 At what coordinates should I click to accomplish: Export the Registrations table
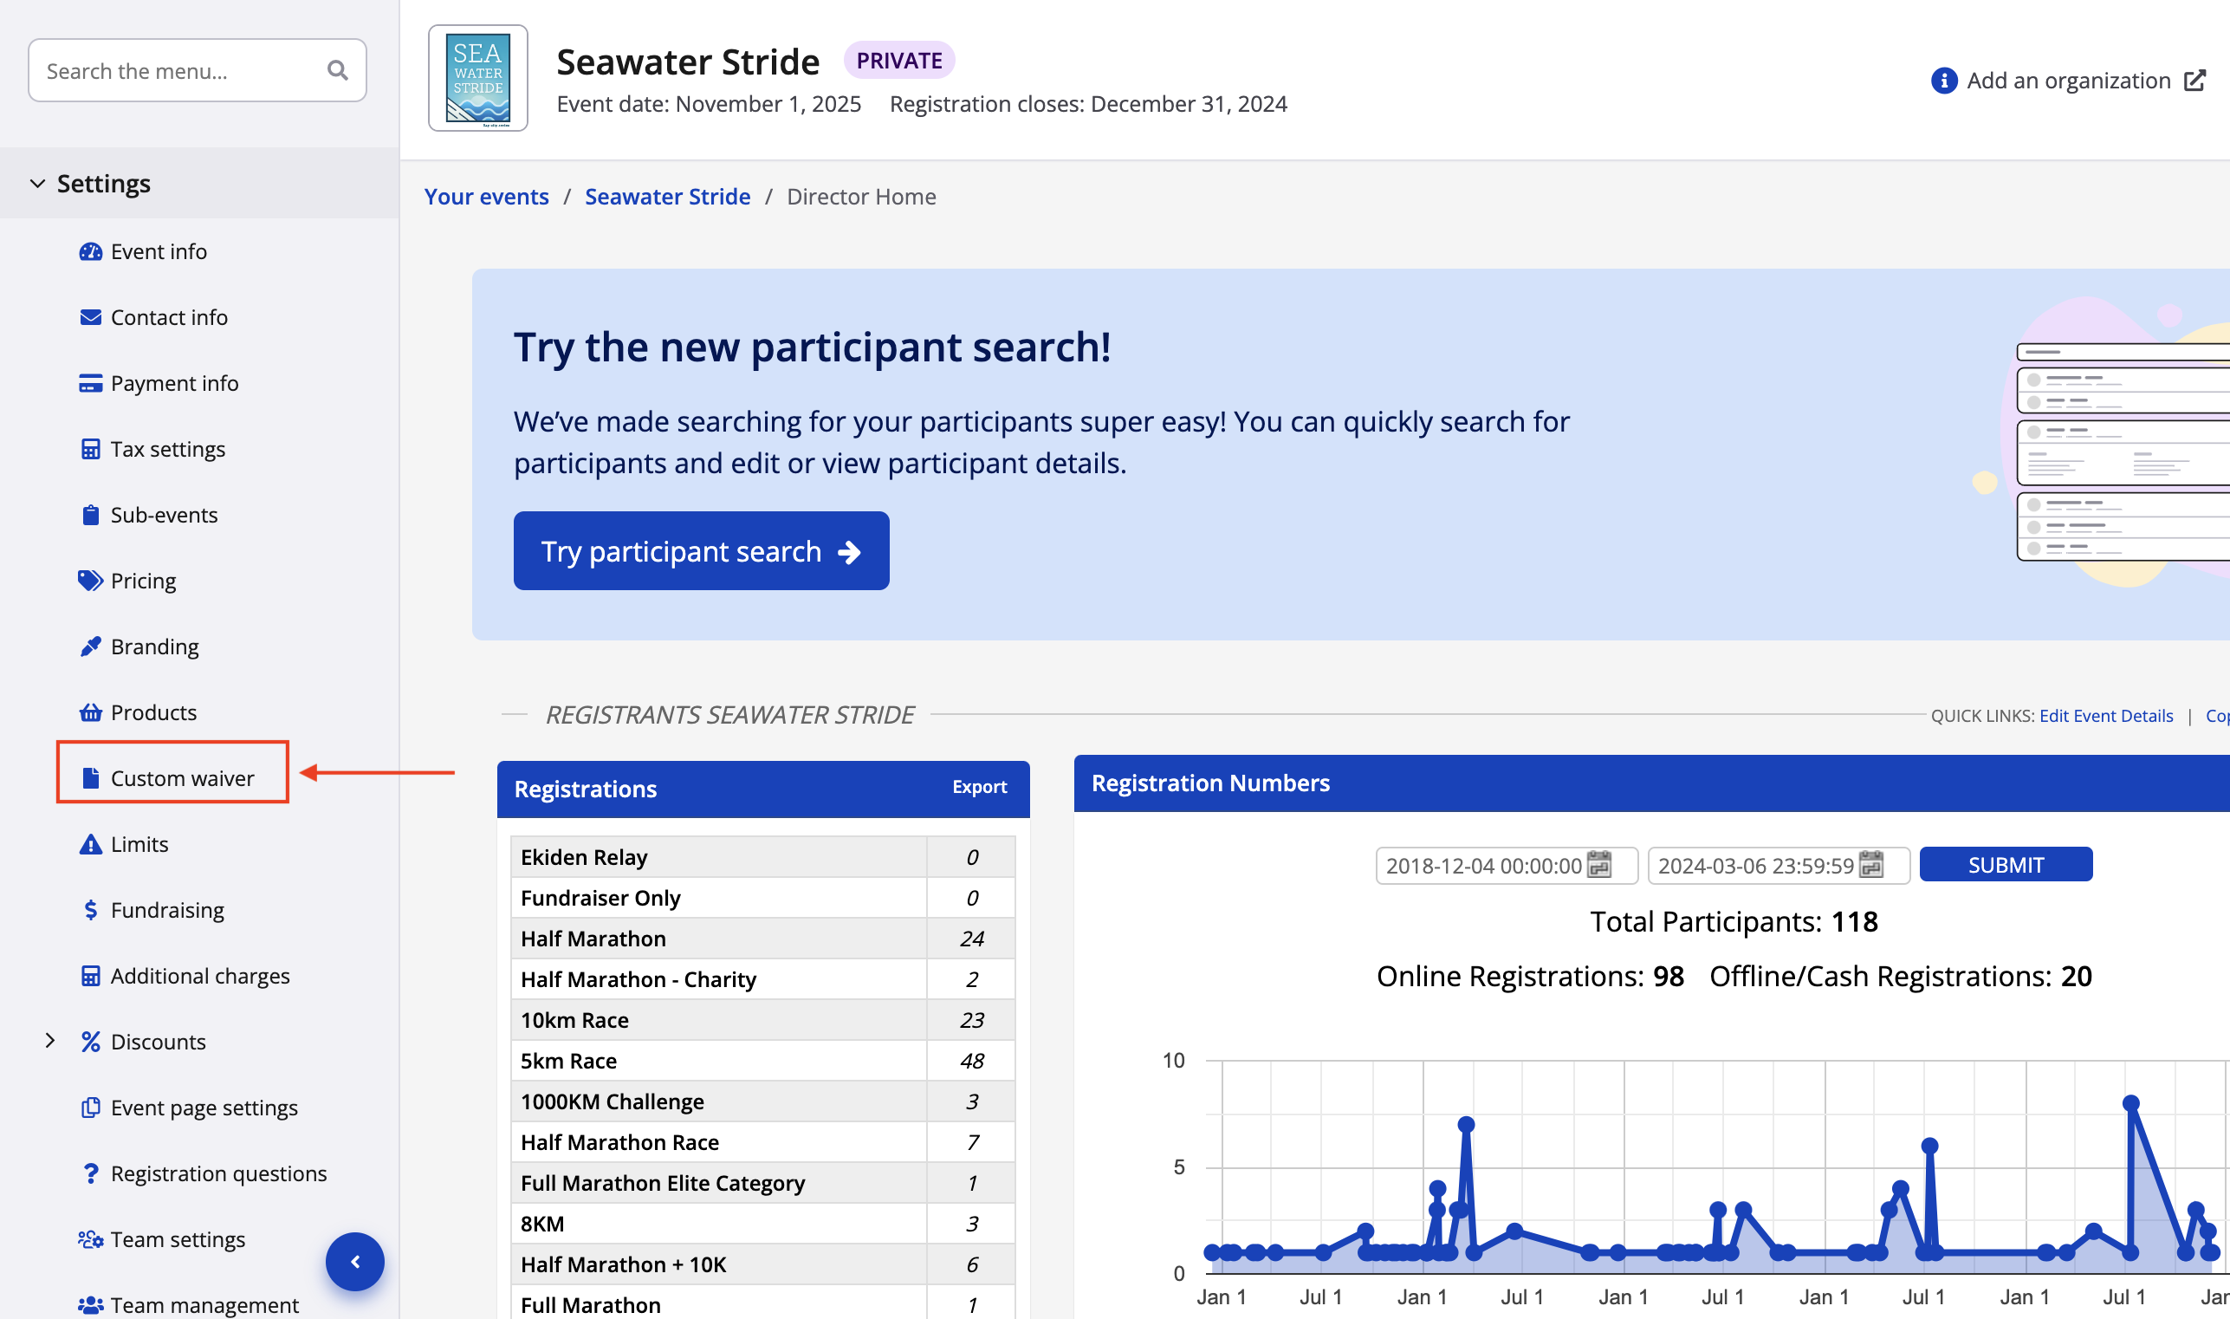[978, 787]
